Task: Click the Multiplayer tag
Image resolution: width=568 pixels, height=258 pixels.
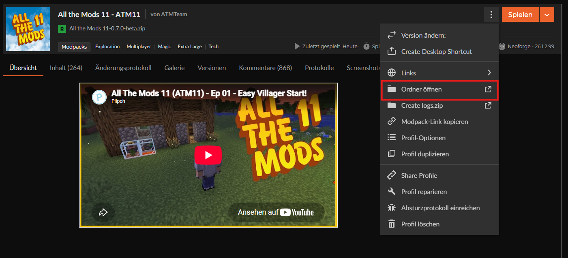Action: point(139,47)
